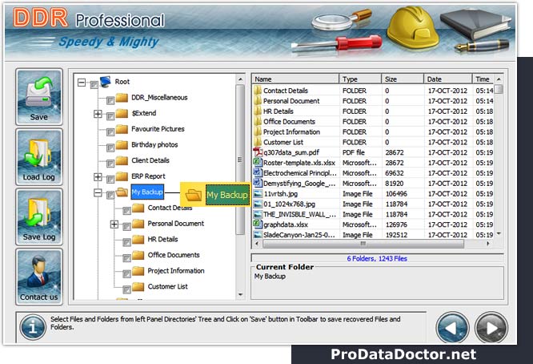
Task: Open Contact us from the sidebar
Action: pyautogui.click(x=39, y=277)
